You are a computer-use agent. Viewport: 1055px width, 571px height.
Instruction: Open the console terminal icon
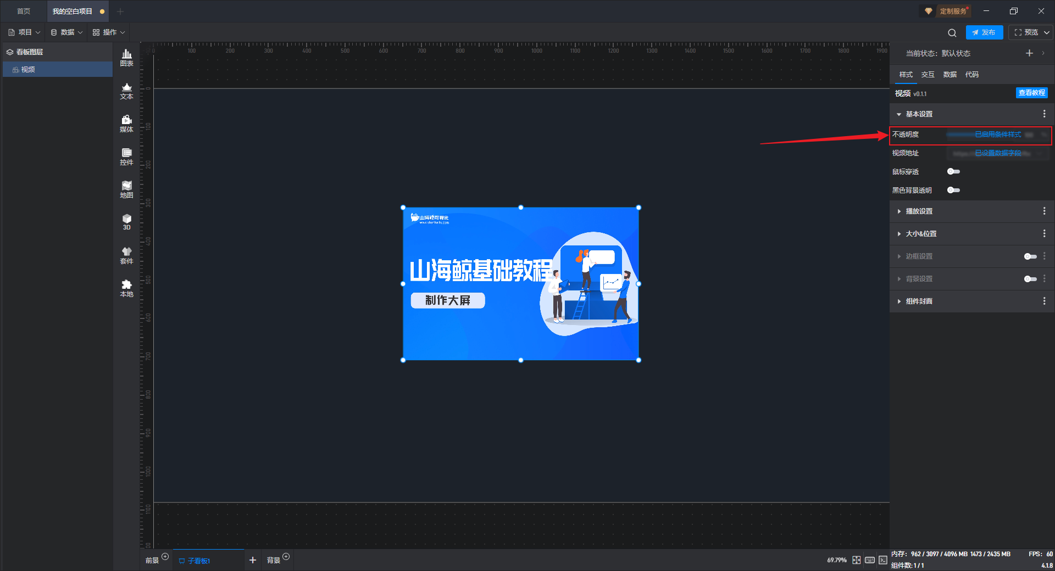tap(882, 560)
